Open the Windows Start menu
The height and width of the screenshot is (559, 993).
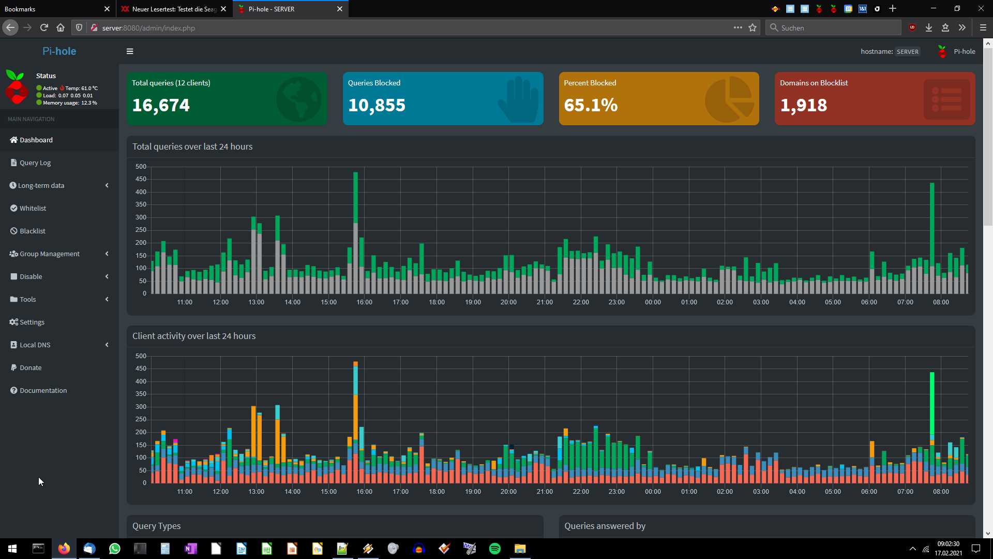12,549
